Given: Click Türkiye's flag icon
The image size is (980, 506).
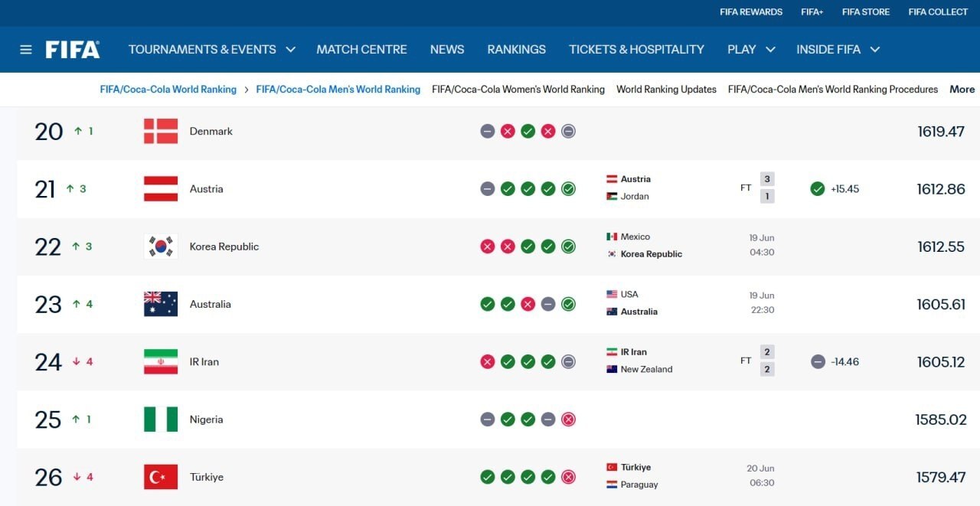Looking at the screenshot, I should coord(161,477).
